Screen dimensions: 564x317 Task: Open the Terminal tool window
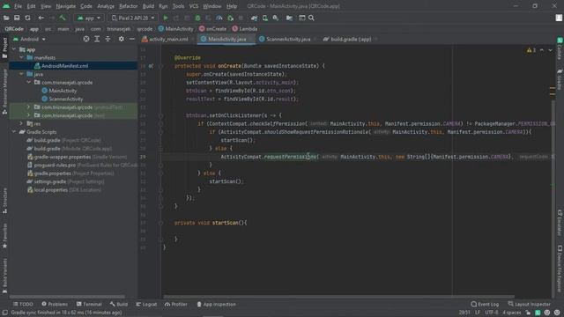pyautogui.click(x=89, y=304)
